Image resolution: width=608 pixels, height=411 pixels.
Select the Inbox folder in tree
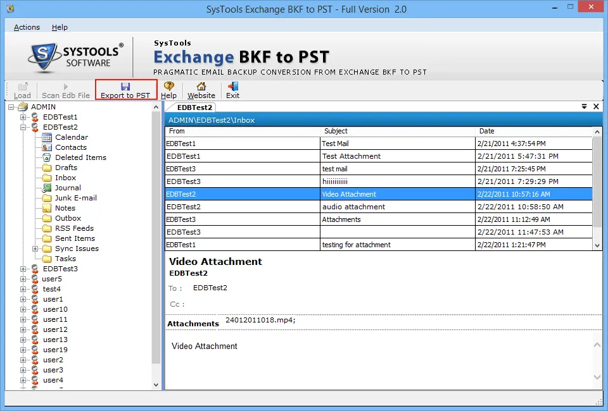[65, 178]
